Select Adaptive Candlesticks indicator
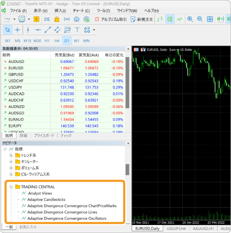Screen dimensions: 231x233 pyautogui.click(x=46, y=199)
